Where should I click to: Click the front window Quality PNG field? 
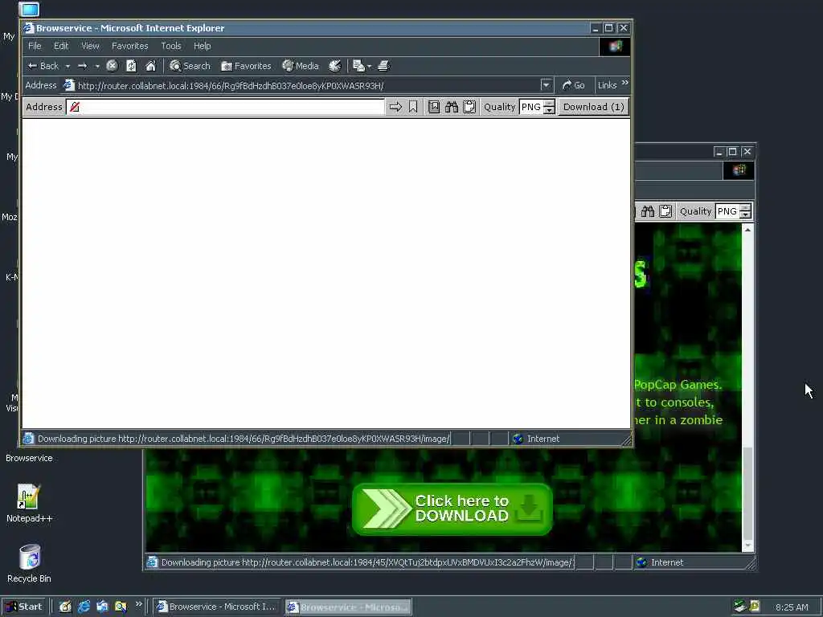[x=530, y=107]
